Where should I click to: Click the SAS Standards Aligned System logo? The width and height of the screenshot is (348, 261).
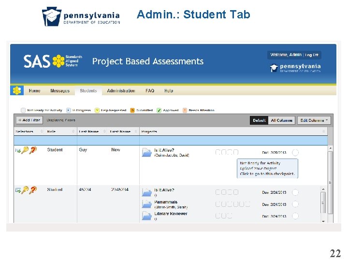pos(53,61)
